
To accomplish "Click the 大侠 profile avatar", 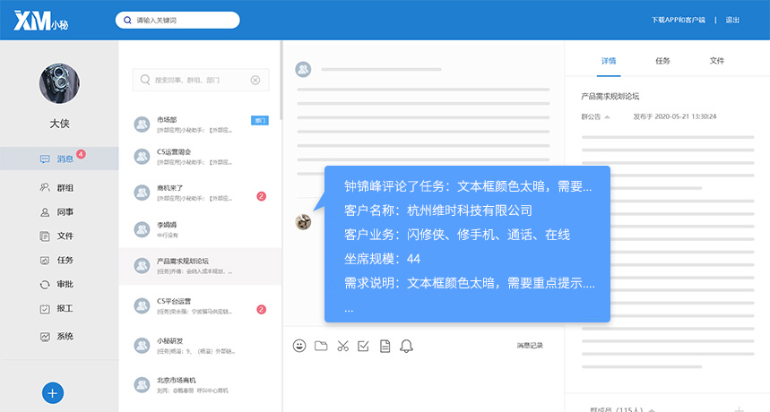I will [x=59, y=83].
